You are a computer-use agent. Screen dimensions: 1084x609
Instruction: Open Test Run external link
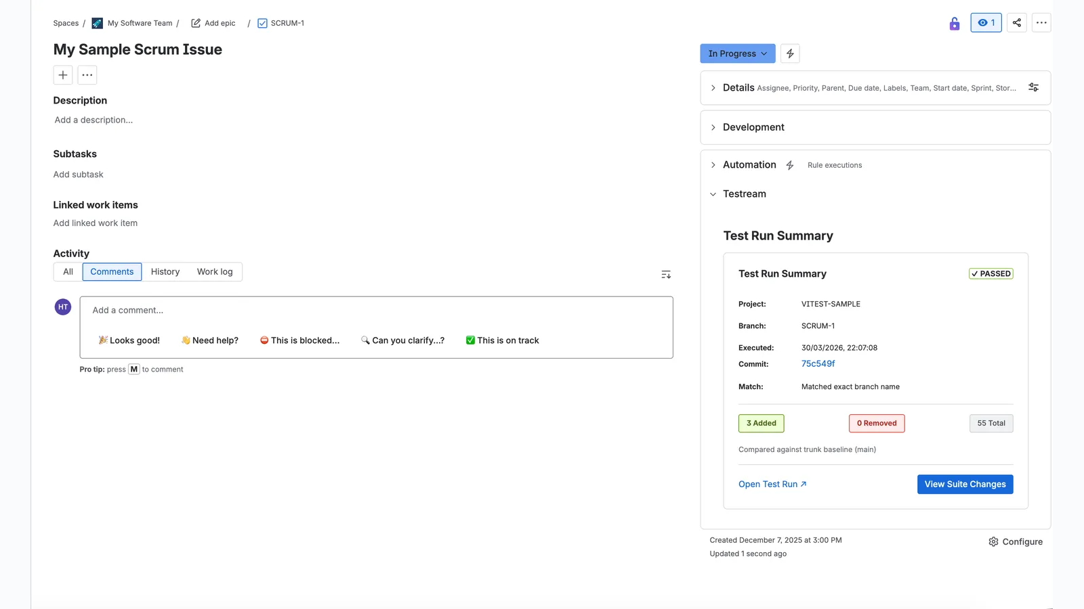772,484
